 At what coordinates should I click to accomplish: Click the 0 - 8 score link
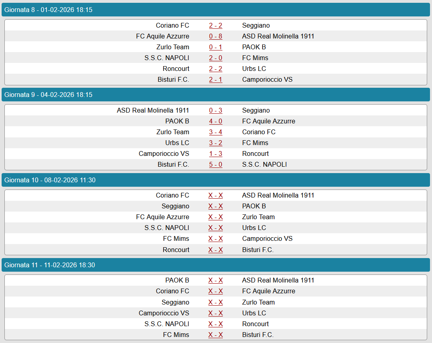(x=216, y=36)
